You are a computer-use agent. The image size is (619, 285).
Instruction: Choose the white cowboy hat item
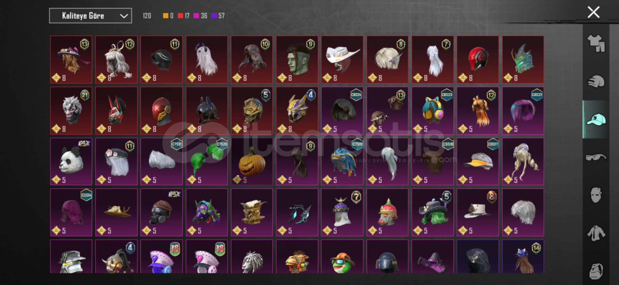[x=342, y=60]
